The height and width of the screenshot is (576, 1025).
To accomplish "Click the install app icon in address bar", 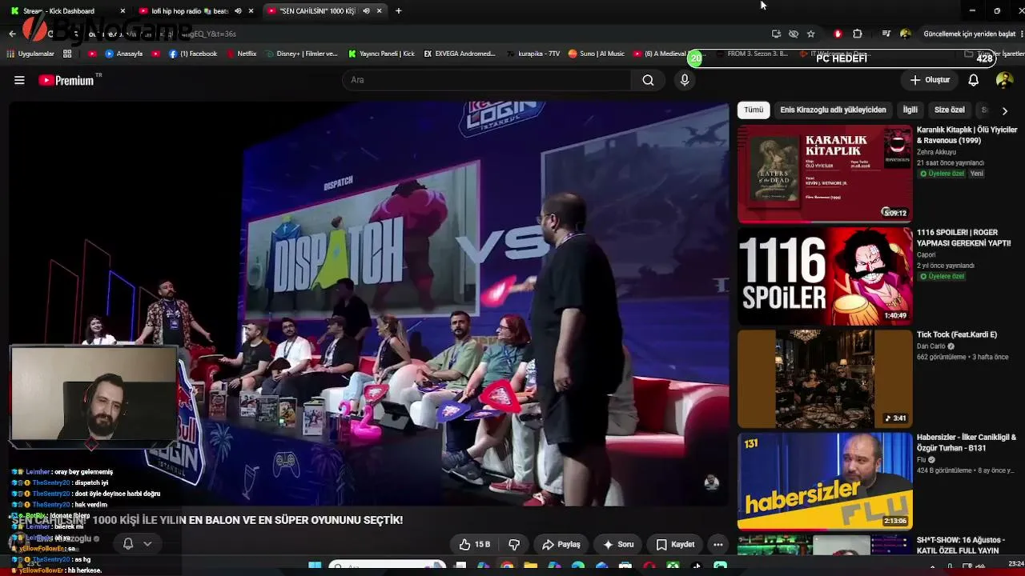I will tap(776, 34).
